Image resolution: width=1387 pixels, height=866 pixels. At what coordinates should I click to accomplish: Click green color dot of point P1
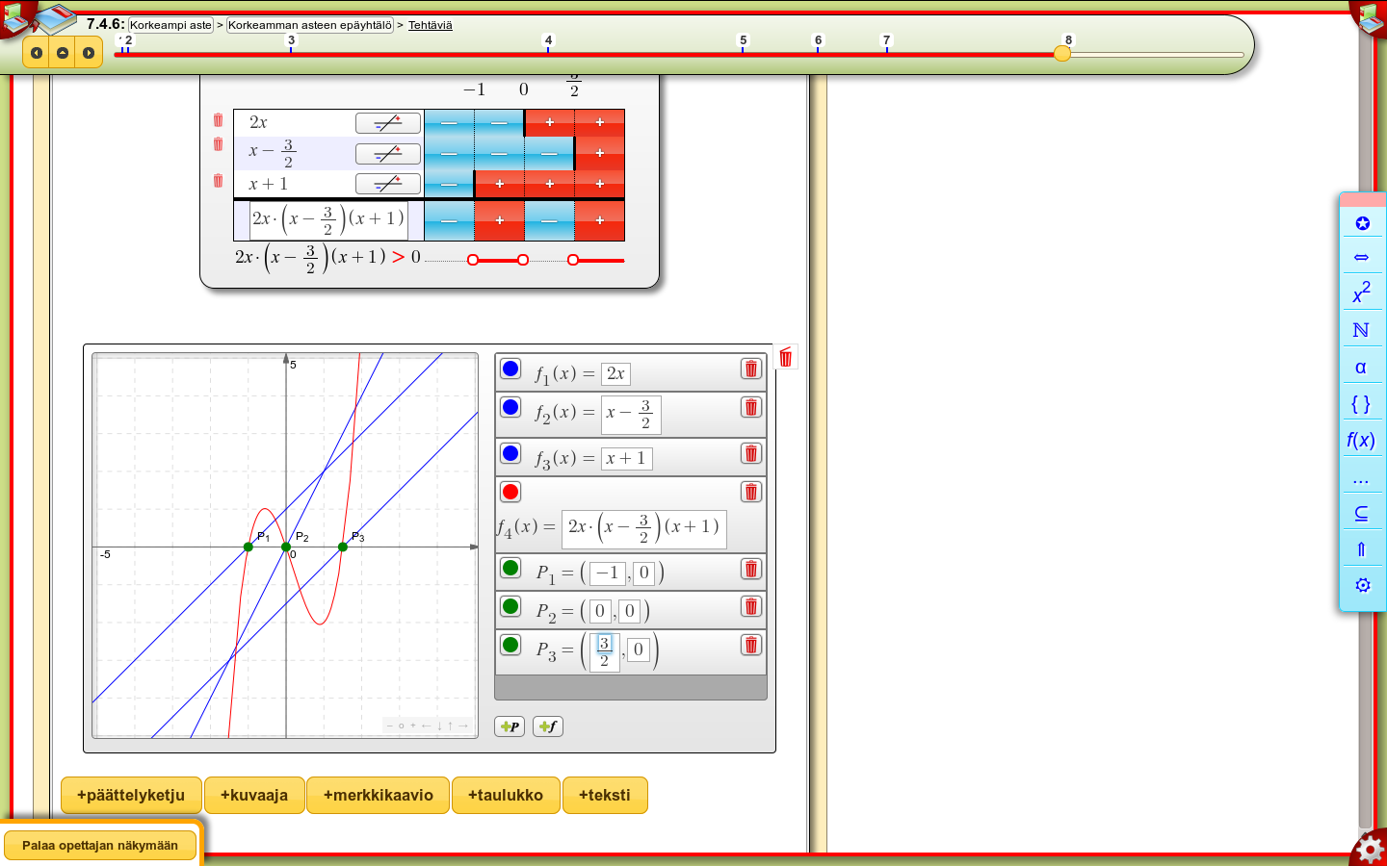click(x=510, y=568)
